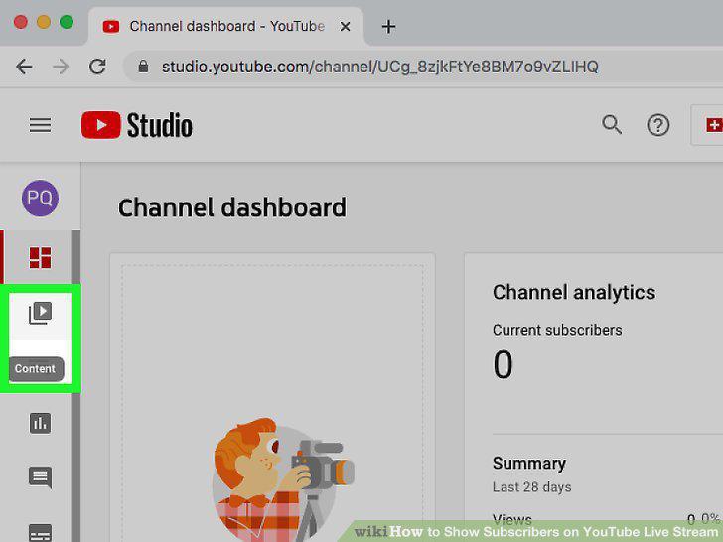Go back with the browser back arrow
Screen dimensions: 723x542
pos(24,67)
